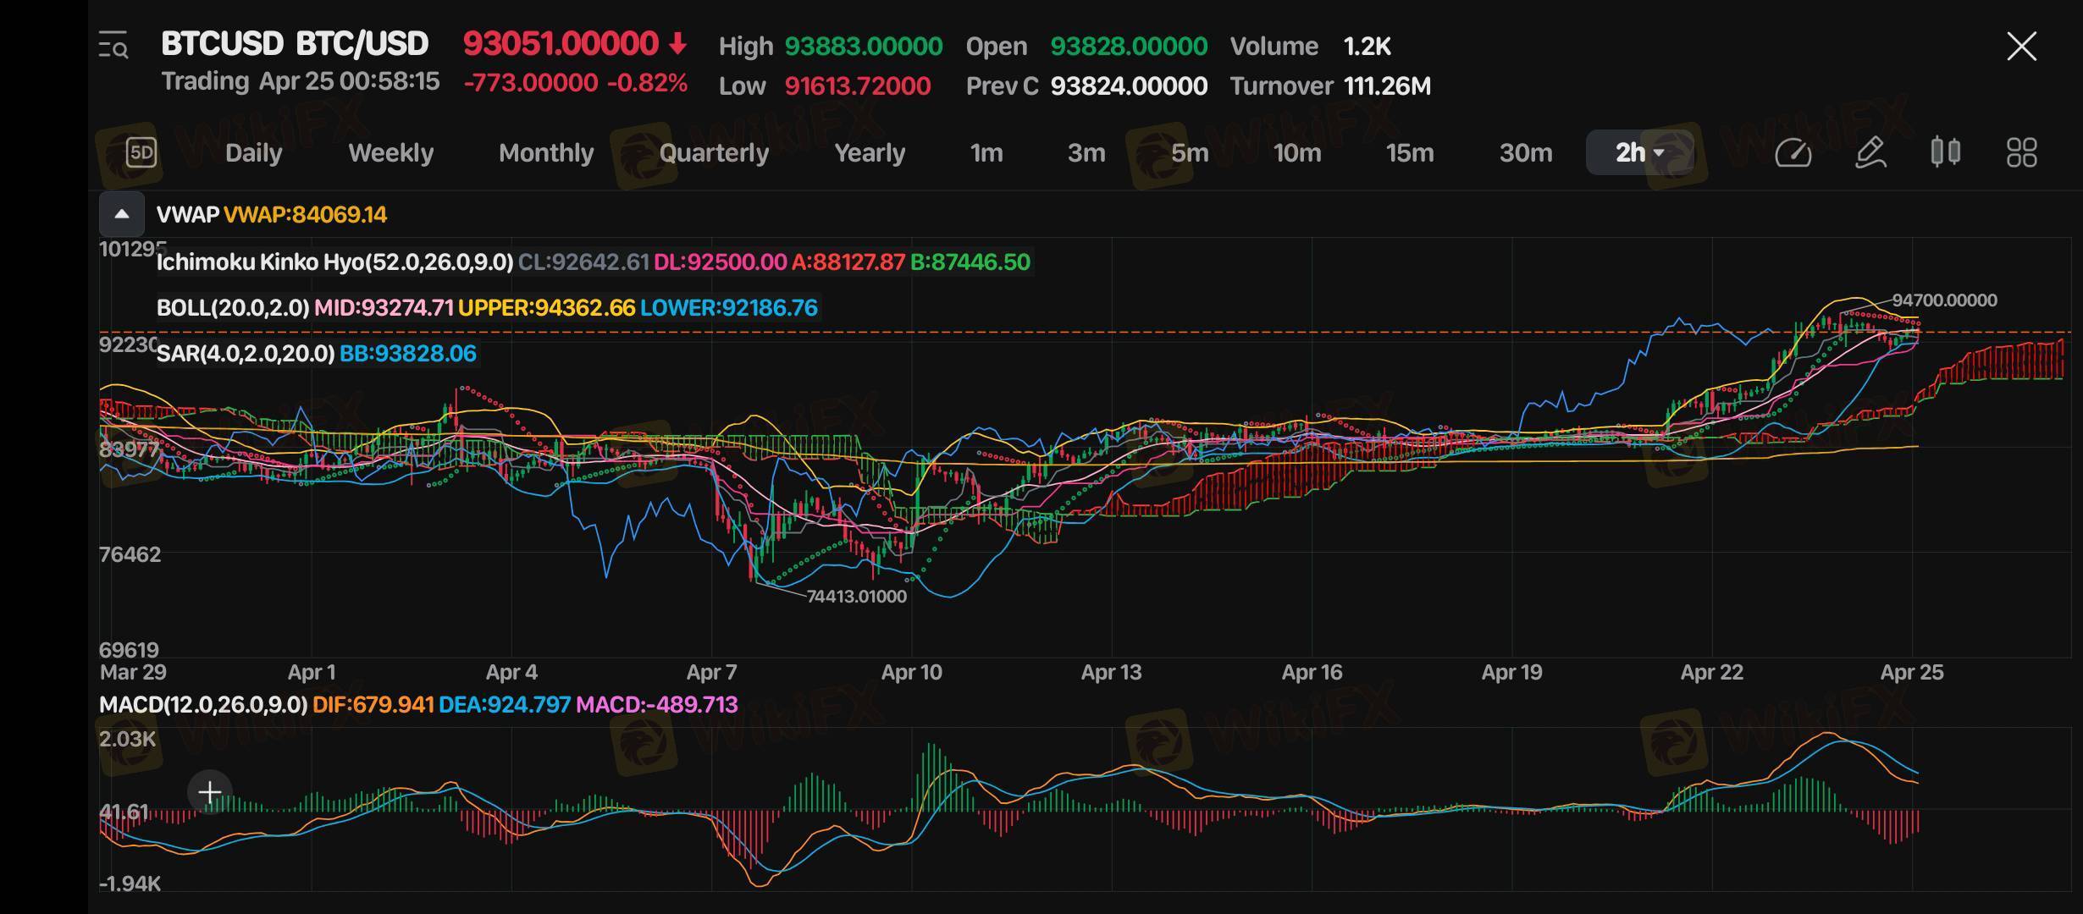
Task: Choose the 15m interval
Action: 1409,152
